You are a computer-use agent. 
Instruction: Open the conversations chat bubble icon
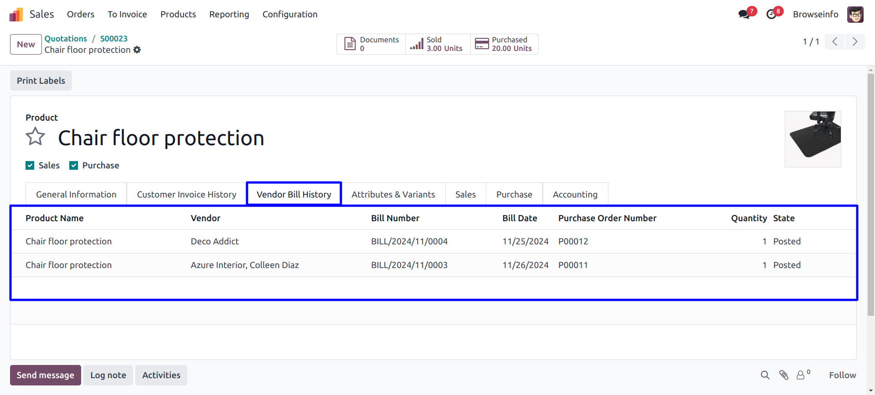744,14
